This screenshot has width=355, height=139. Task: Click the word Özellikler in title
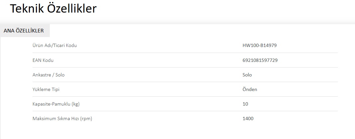(x=72, y=9)
